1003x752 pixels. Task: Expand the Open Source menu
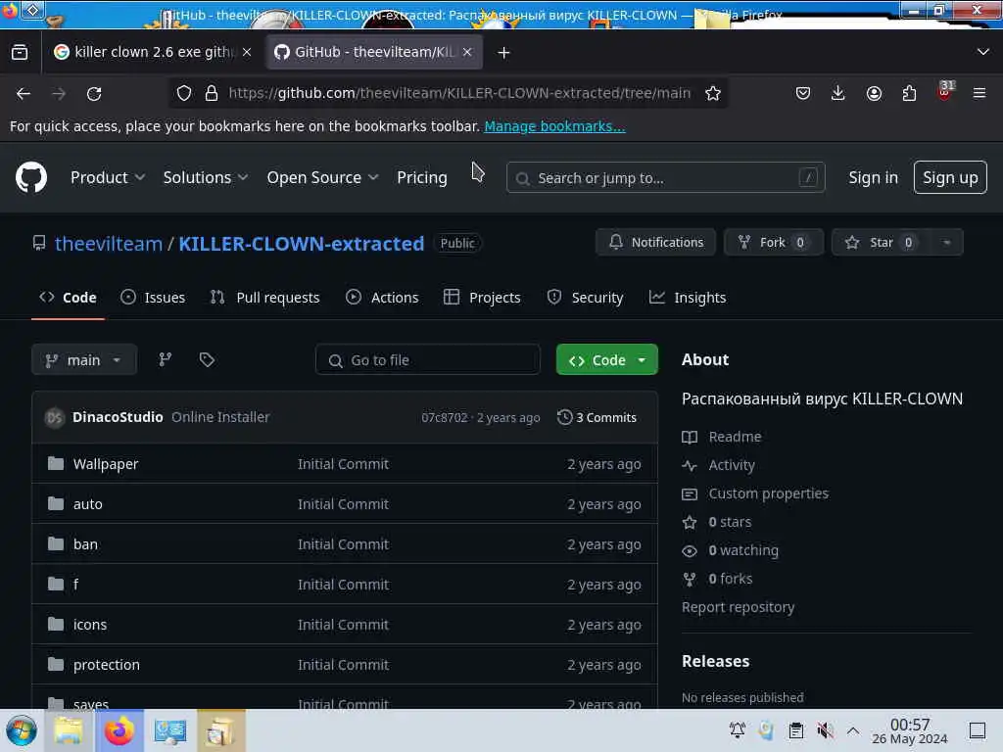(x=322, y=178)
